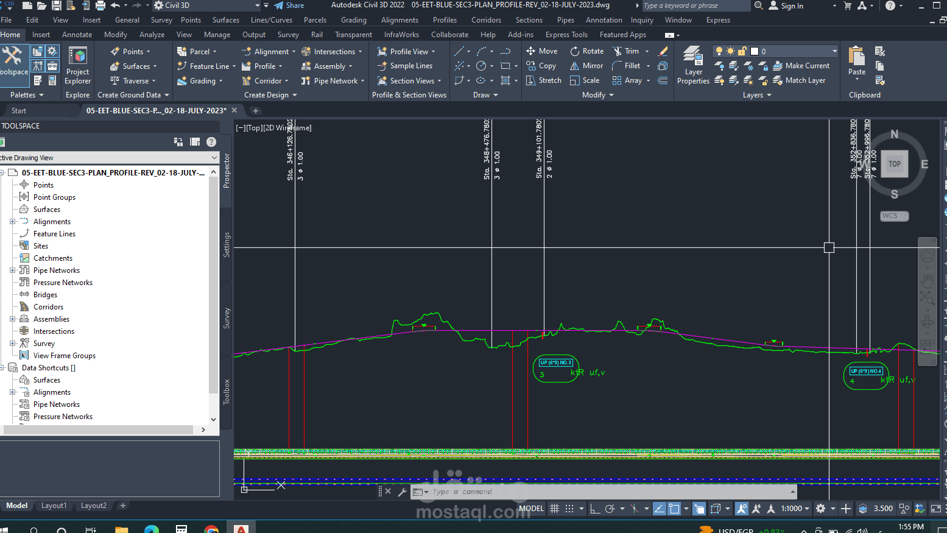
Task: Click the Share icon in title bar
Action: (x=289, y=5)
